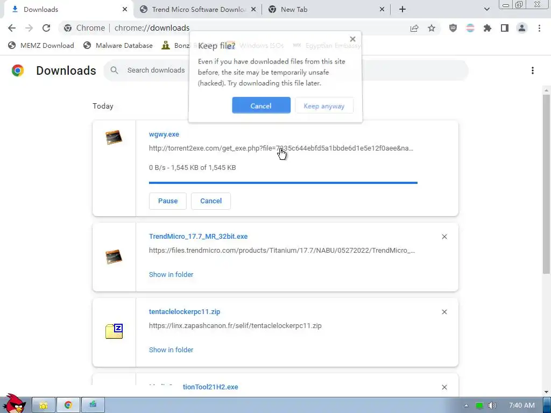
Task: Click the browser forward arrow
Action: 29,28
